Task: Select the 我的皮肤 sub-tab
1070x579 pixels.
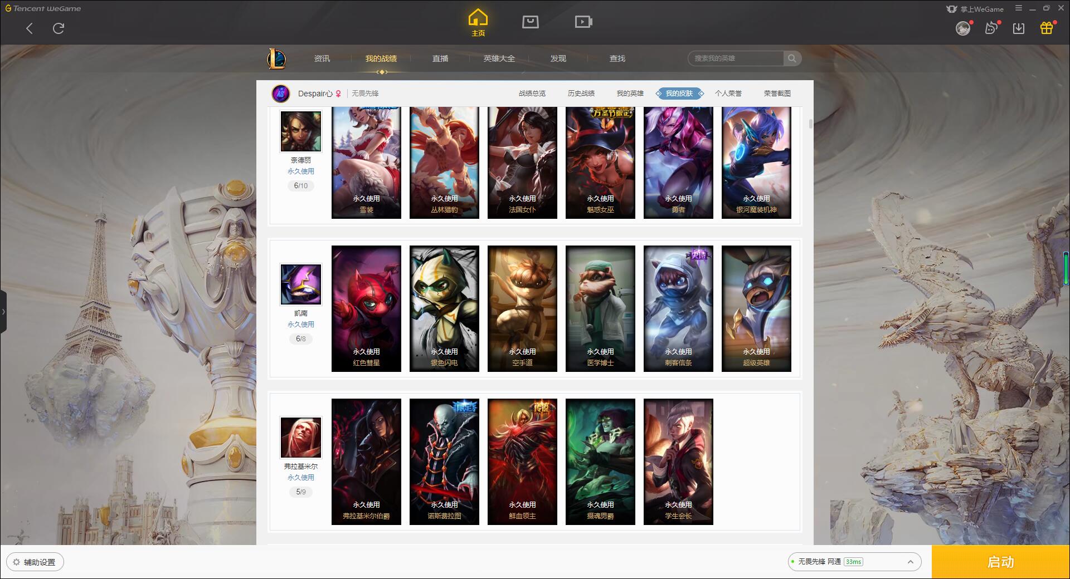Action: [679, 94]
